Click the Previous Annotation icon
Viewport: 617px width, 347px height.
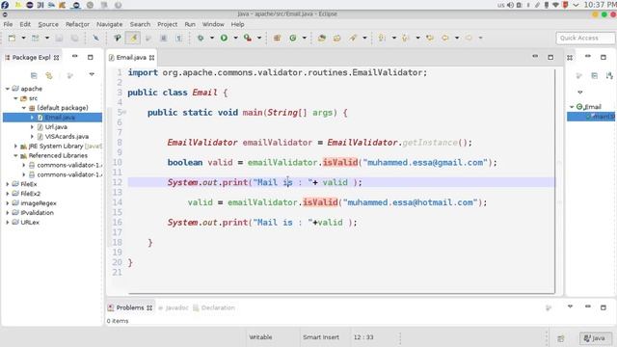(405, 39)
